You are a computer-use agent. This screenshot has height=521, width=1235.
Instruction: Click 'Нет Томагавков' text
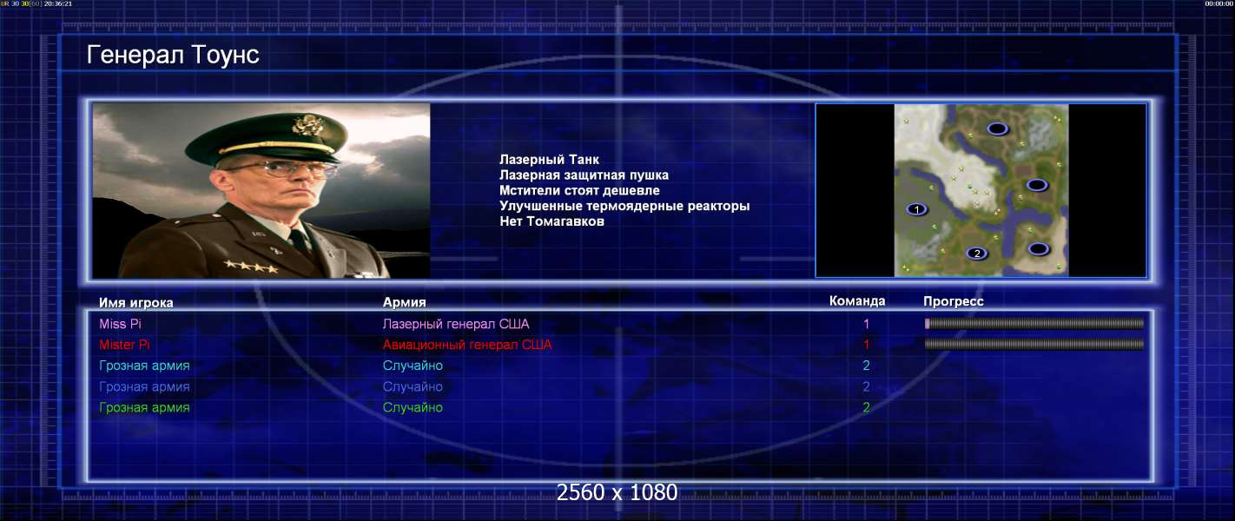551,221
